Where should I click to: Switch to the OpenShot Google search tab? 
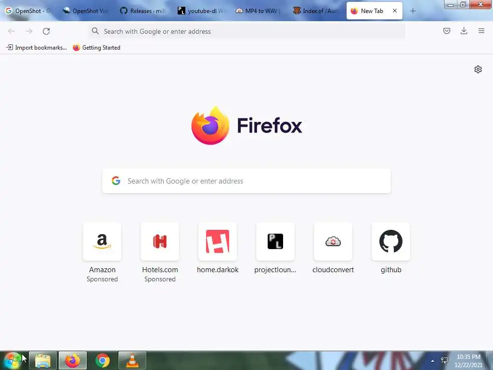(28, 11)
